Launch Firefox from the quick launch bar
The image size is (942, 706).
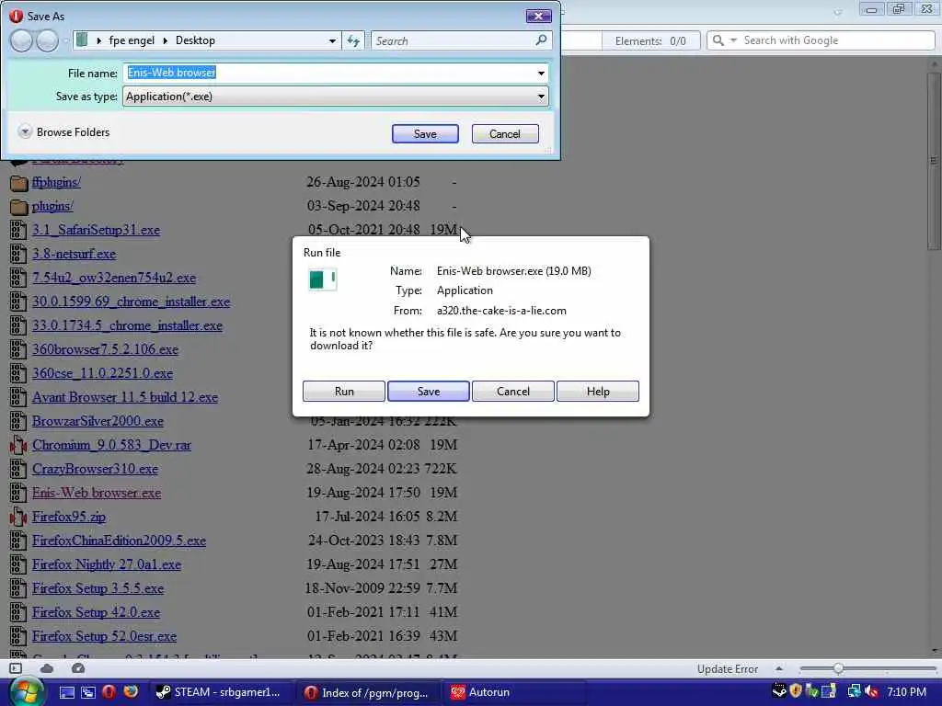pyautogui.click(x=131, y=691)
